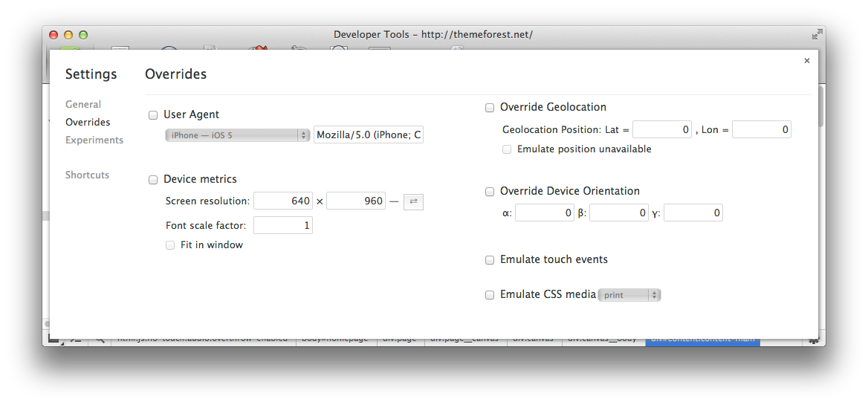
Task: Enable Override Device Orientation checkbox
Action: point(489,192)
